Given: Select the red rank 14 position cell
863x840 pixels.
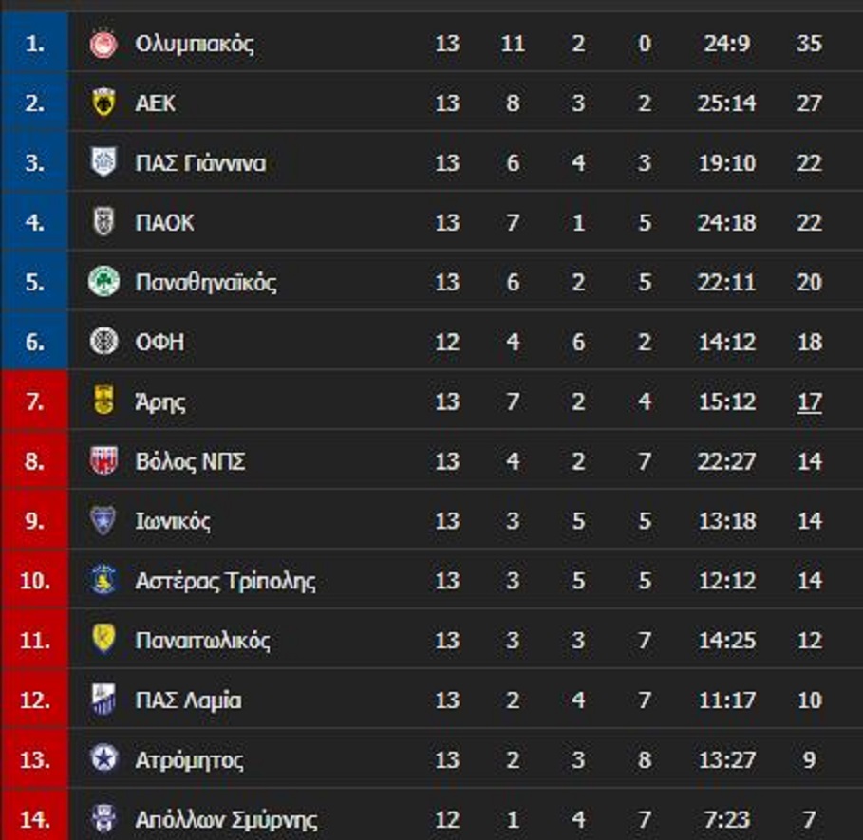Looking at the screenshot, I should pyautogui.click(x=34, y=815).
